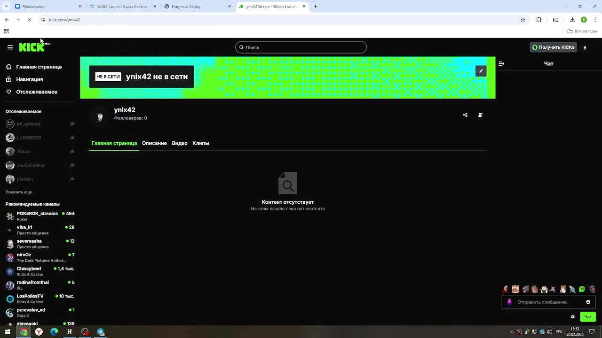Switch to the Клипы channel tab
The width and height of the screenshot is (602, 338).
[x=201, y=143]
